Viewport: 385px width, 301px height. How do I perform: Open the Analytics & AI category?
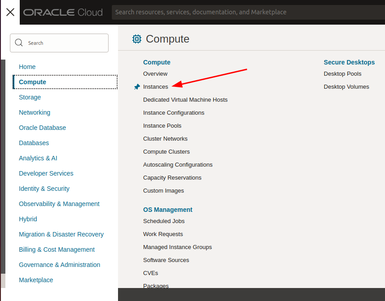(38, 158)
